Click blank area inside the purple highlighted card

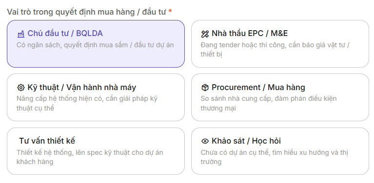pos(96,58)
